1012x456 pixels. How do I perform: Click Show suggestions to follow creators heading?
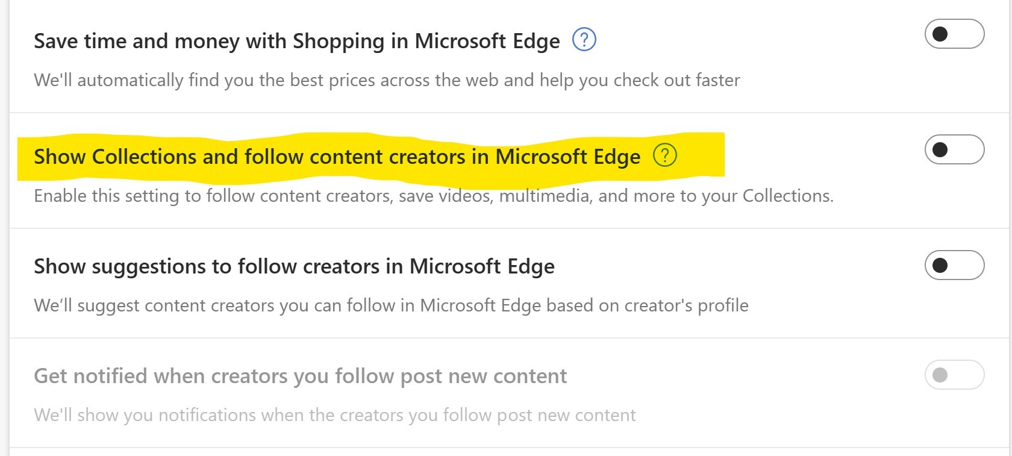(294, 266)
